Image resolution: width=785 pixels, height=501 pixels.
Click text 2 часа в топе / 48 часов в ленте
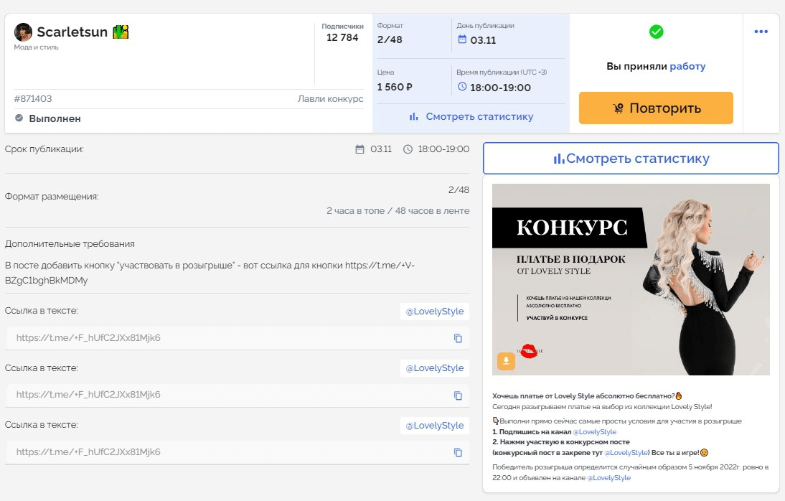[398, 211]
